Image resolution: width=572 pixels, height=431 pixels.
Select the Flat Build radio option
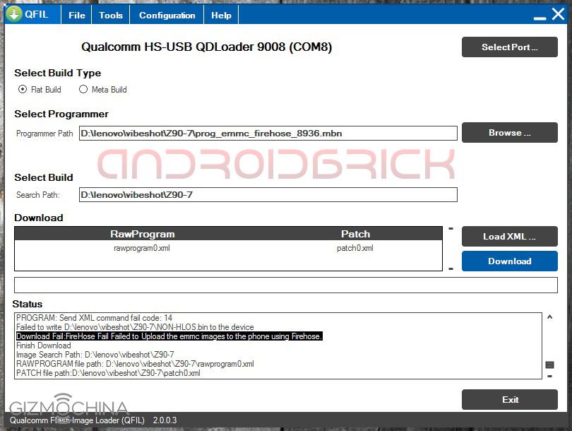[23, 90]
